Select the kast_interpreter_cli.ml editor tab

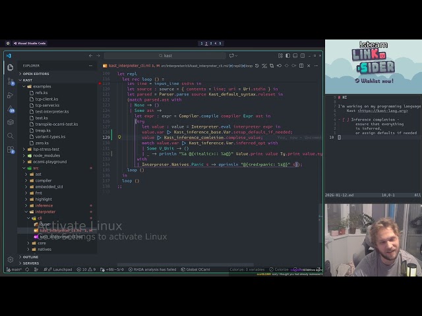(x=131, y=66)
